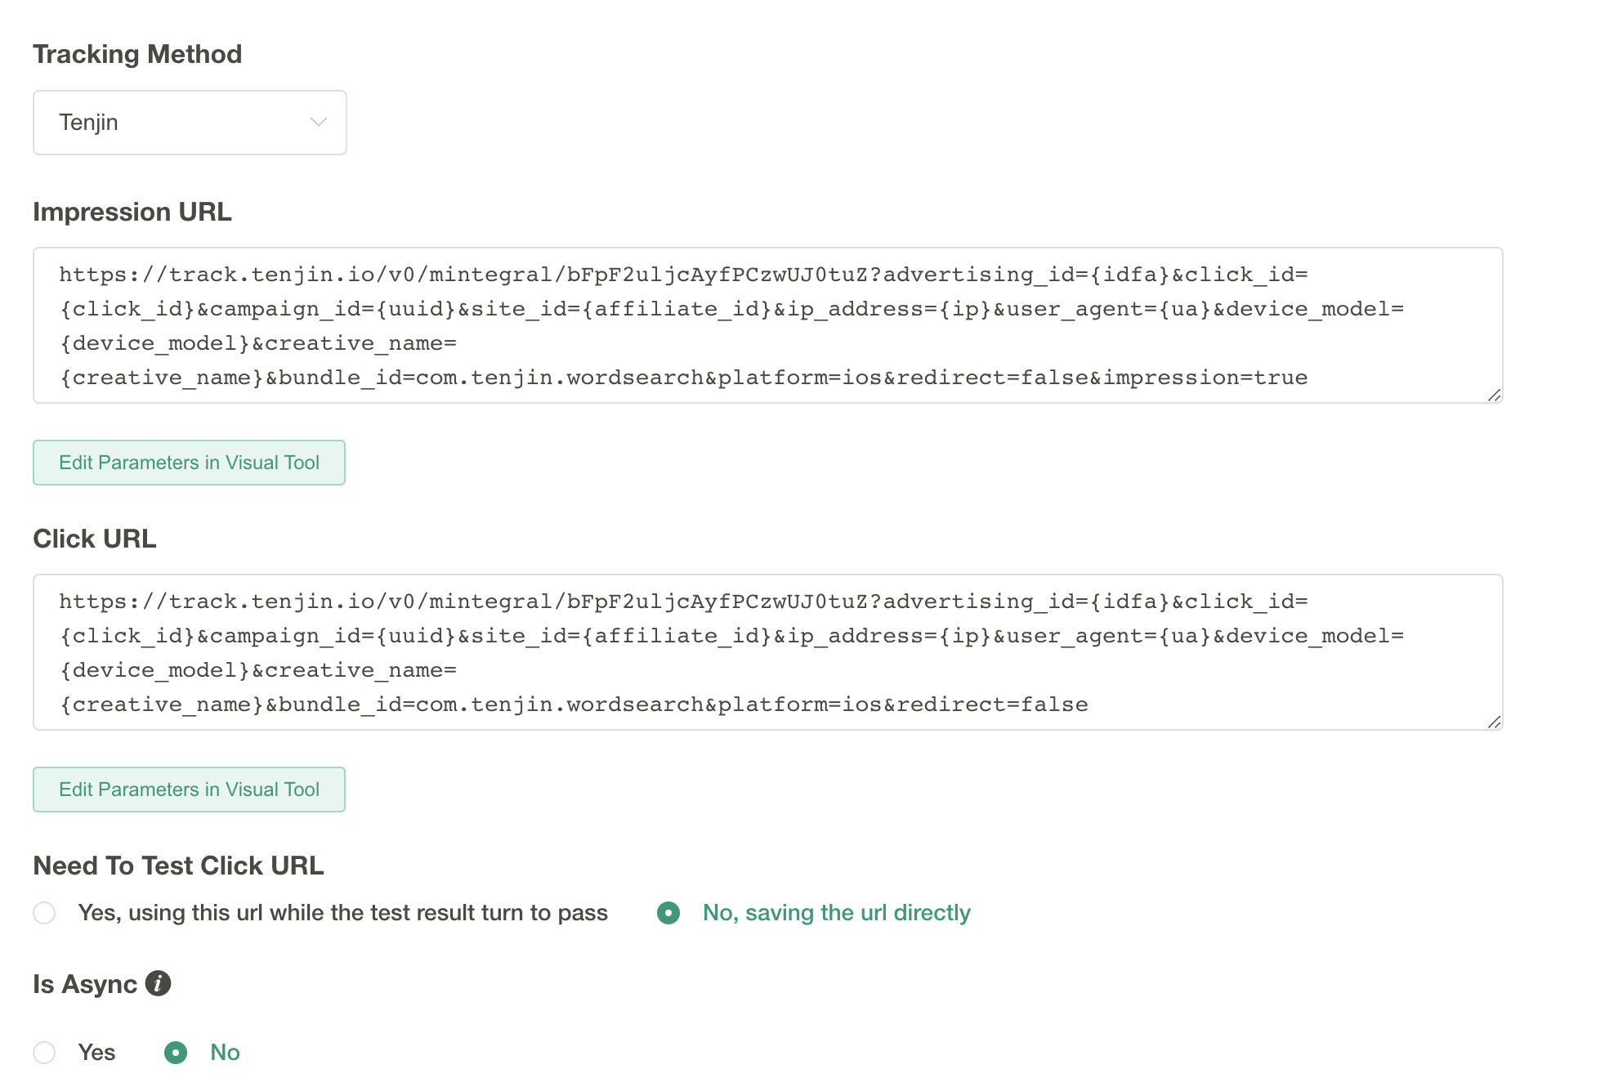Viewport: 1605px width, 1087px height.
Task: Click the Is Async heading text
Action: (x=85, y=984)
